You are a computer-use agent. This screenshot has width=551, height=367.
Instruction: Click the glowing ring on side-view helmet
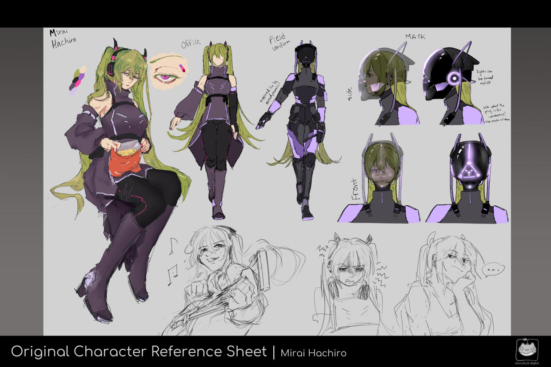tap(454, 79)
